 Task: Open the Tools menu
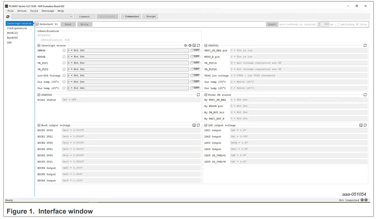click(34, 11)
